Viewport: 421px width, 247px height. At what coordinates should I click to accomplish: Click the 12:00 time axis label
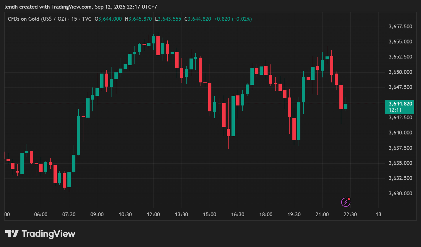153,214
